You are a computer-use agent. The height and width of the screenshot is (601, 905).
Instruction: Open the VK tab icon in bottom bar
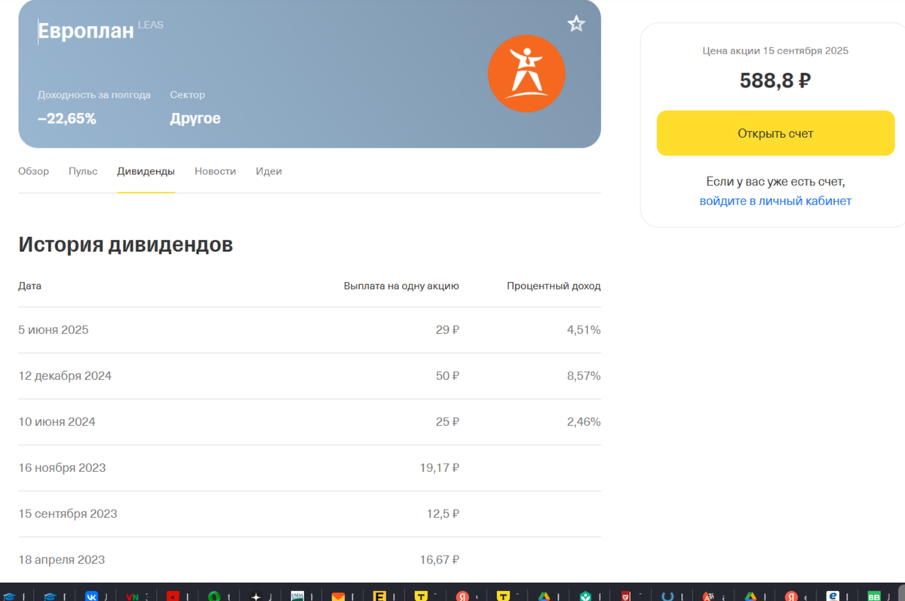(x=91, y=596)
